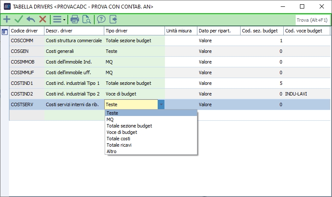Click the 'Cod. voce budget' column header

pyautogui.click(x=306, y=31)
